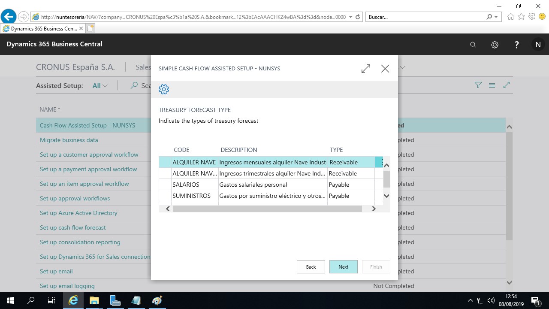549x309 pixels.
Task: Open the Paint app in the taskbar
Action: pyautogui.click(x=157, y=300)
